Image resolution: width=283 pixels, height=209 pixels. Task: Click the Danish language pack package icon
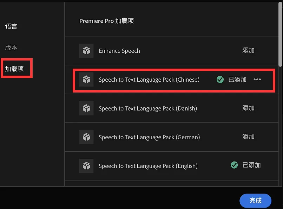click(x=86, y=108)
